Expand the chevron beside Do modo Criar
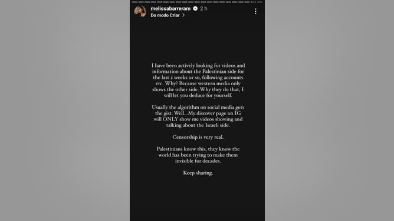Image resolution: width=394 pixels, height=221 pixels. pos(183,15)
